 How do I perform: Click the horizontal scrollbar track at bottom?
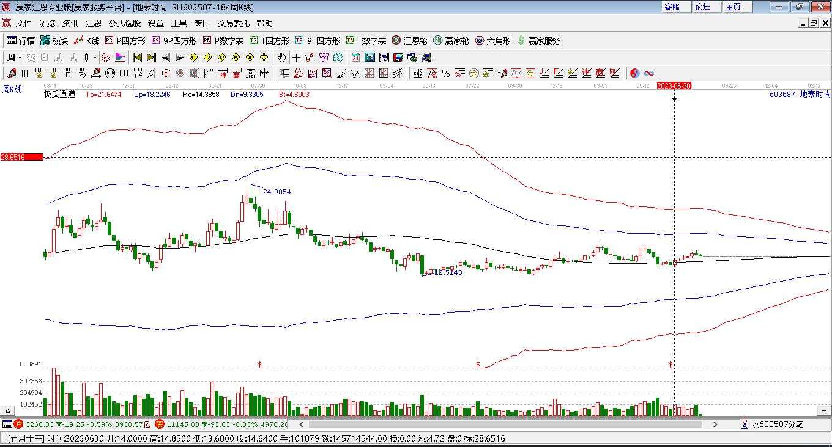[508, 424]
